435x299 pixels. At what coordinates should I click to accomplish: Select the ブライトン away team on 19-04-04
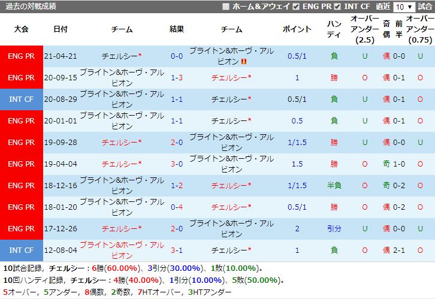[232, 164]
